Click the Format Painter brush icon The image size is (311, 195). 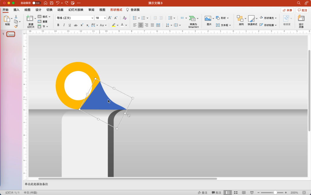(16, 26)
